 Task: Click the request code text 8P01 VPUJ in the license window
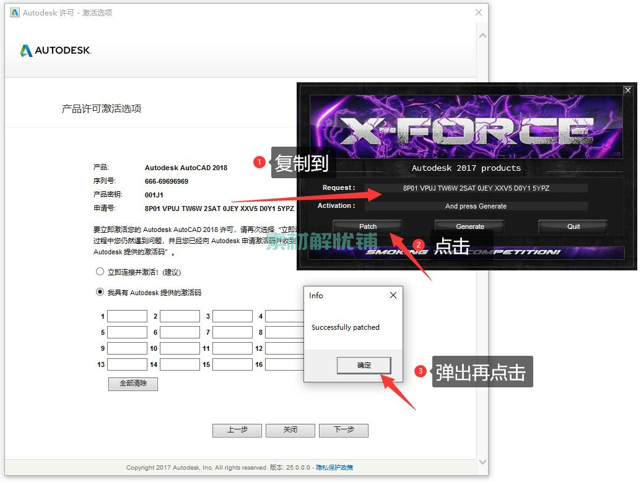[x=219, y=209]
